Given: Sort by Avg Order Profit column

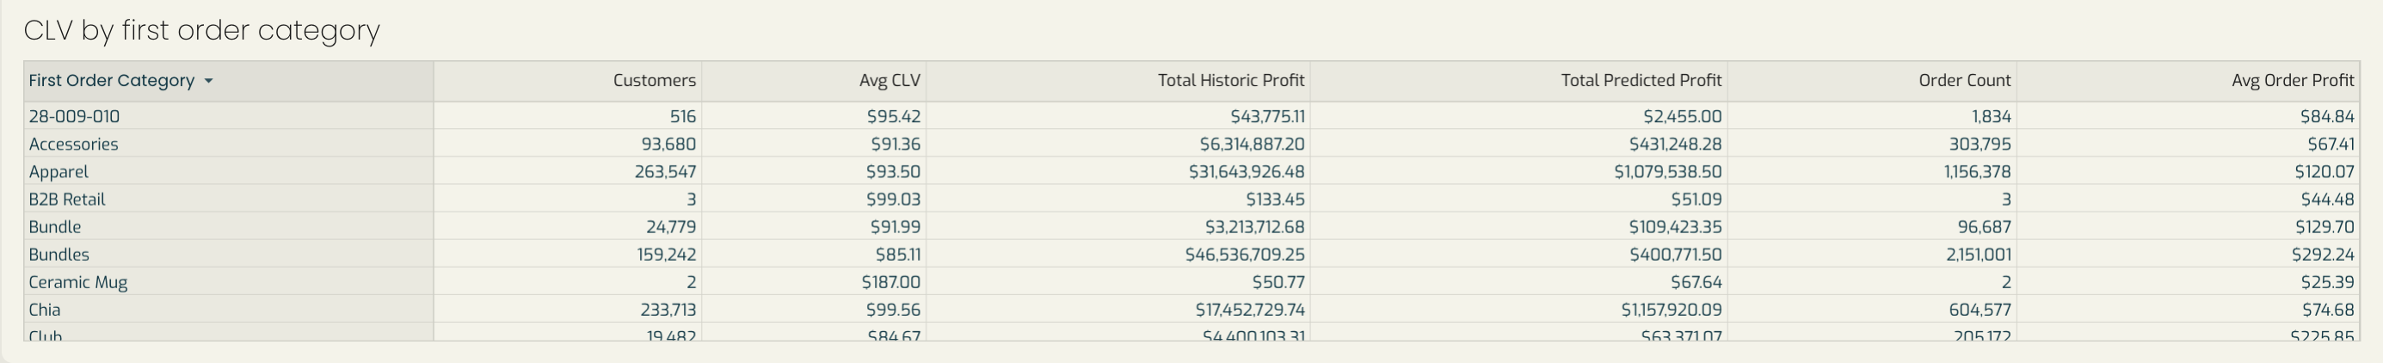Looking at the screenshot, I should point(2188,82).
